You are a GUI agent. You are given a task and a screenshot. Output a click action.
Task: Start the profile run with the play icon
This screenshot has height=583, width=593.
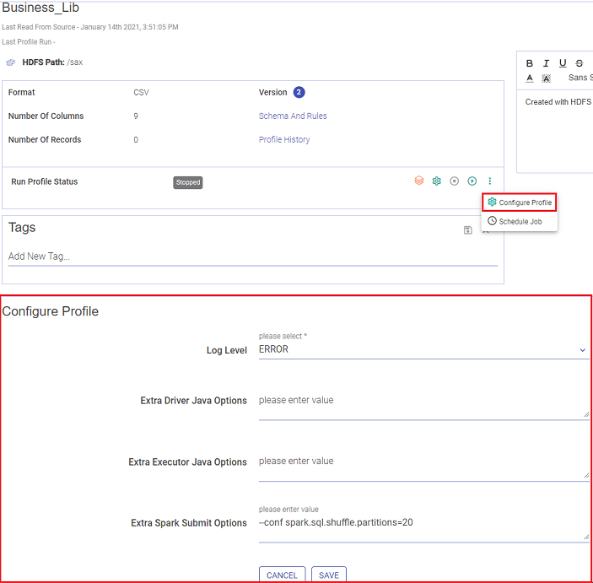tap(472, 181)
